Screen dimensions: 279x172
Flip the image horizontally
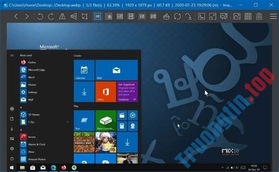[x=62, y=17]
